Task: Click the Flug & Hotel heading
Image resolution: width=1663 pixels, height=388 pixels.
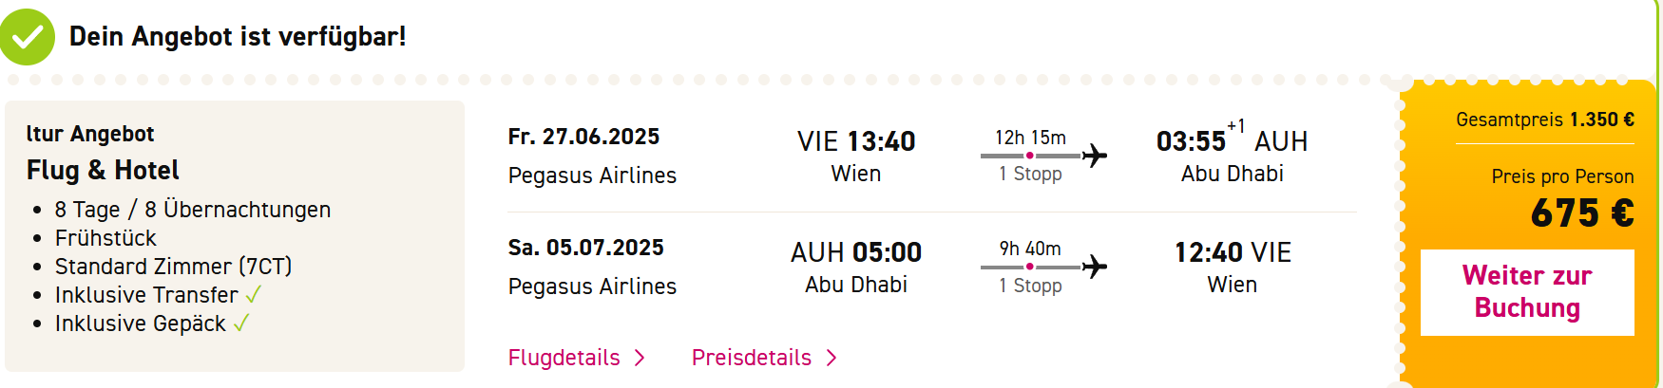Action: pos(103,170)
